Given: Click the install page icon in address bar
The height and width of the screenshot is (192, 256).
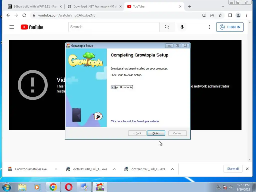Looking at the screenshot, I should point(204,15).
